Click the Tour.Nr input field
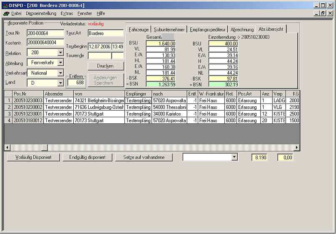The width and height of the screenshot is (336, 234). [45, 33]
